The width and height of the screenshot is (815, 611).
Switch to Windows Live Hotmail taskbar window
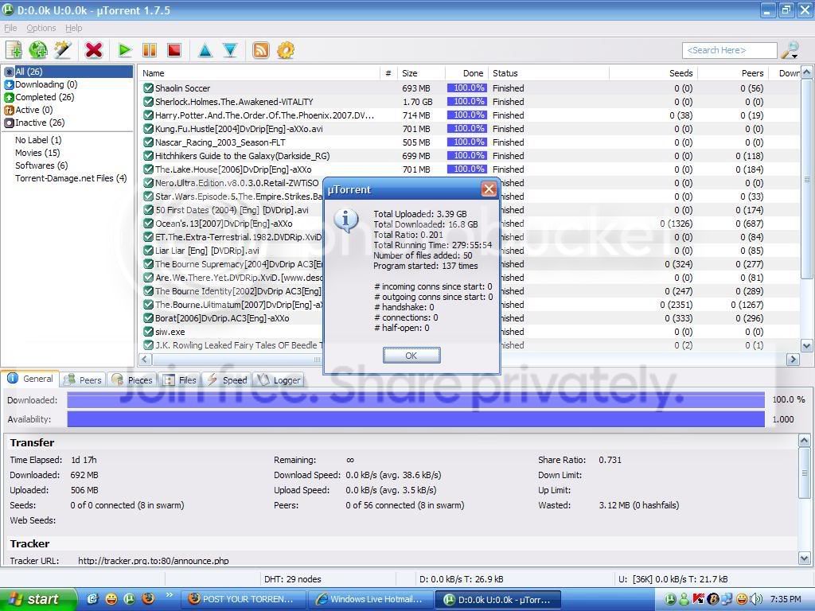point(370,599)
